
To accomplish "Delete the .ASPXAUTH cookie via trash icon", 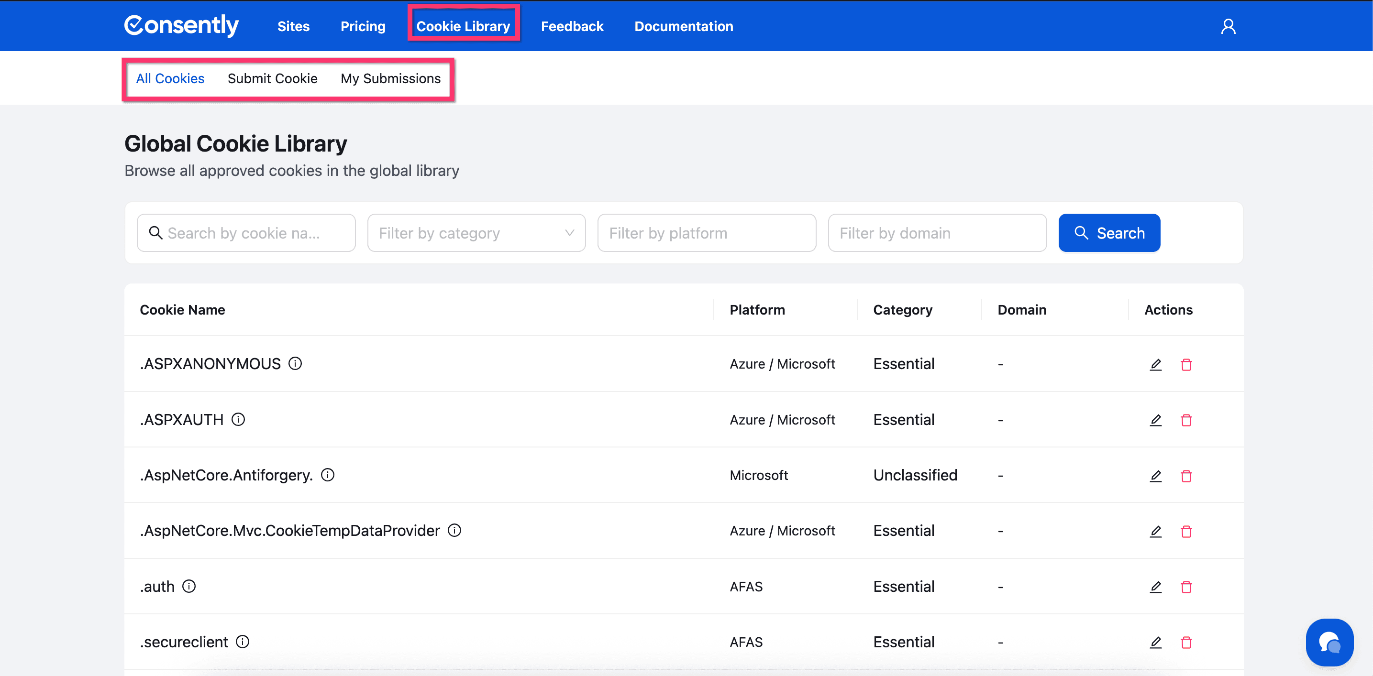I will 1186,420.
